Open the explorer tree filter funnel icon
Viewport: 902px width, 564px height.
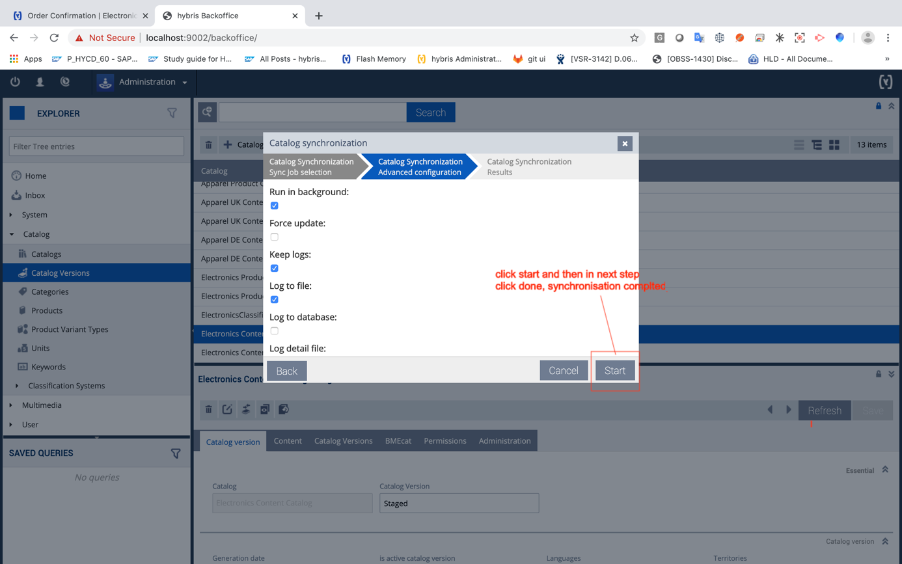(x=172, y=113)
